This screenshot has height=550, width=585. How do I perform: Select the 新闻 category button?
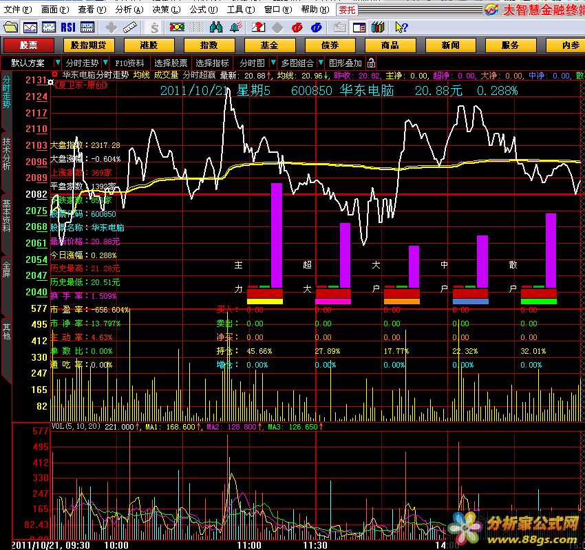pos(450,45)
